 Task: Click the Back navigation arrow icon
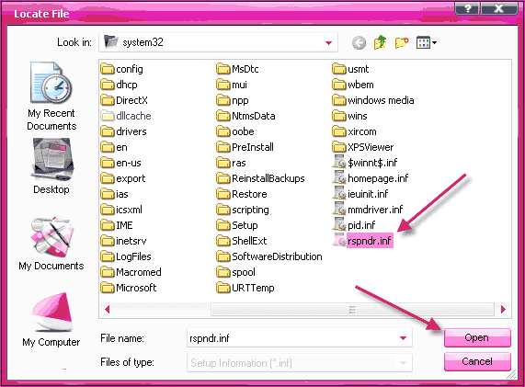click(x=359, y=43)
